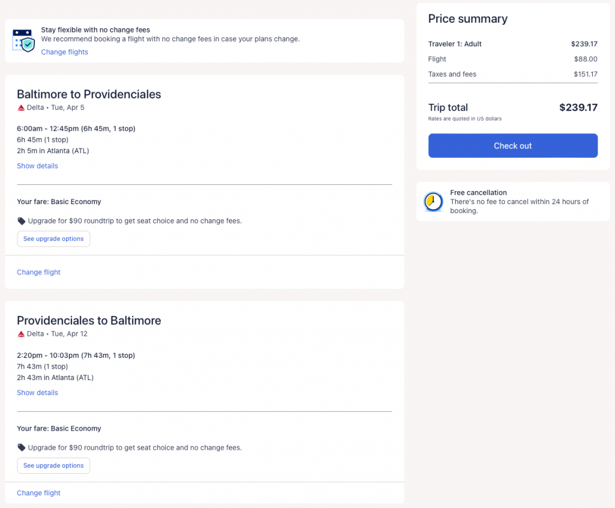This screenshot has width=615, height=508.
Task: Click the Providenciales to Baltimore heading
Action: click(x=89, y=321)
